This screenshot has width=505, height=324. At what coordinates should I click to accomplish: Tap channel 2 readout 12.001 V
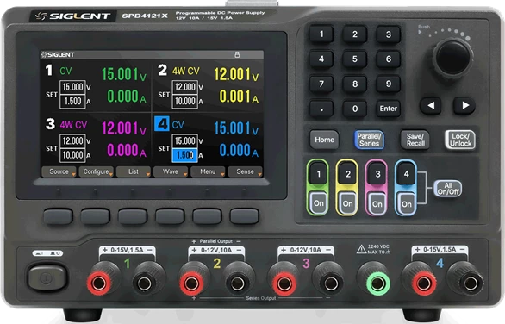click(236, 74)
